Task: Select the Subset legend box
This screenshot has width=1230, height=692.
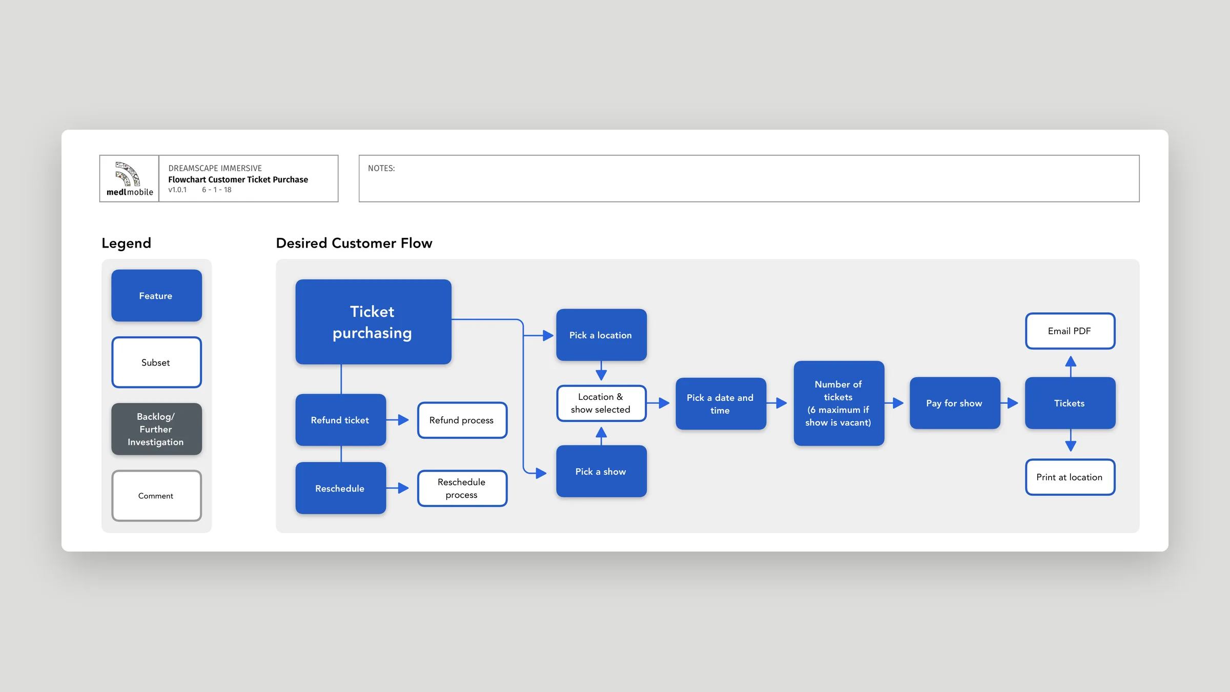Action: pos(156,362)
